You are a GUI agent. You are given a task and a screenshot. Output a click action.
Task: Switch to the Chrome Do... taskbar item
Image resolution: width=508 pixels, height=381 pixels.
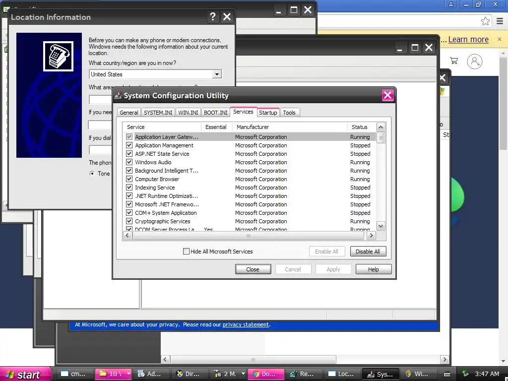pos(266,374)
